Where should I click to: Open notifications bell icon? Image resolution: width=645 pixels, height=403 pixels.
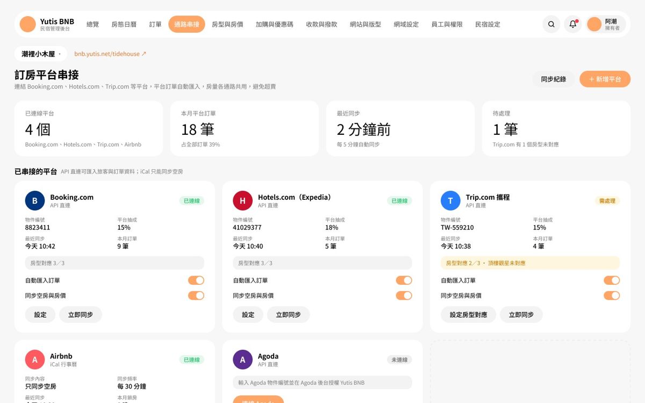click(573, 24)
